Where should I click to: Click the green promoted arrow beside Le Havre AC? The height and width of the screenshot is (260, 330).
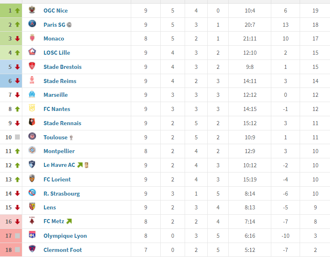click(x=80, y=165)
